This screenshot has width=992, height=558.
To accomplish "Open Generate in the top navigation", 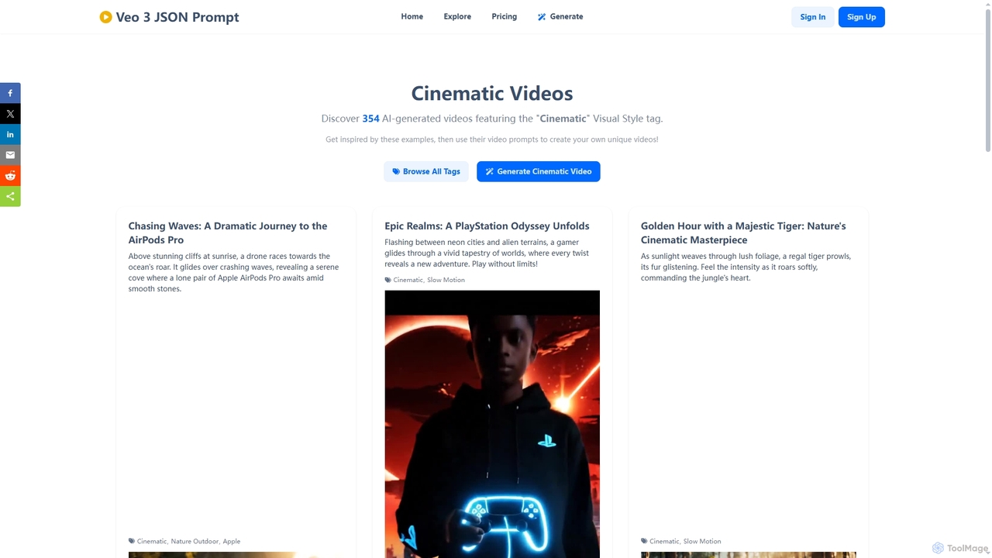I will 560,16.
